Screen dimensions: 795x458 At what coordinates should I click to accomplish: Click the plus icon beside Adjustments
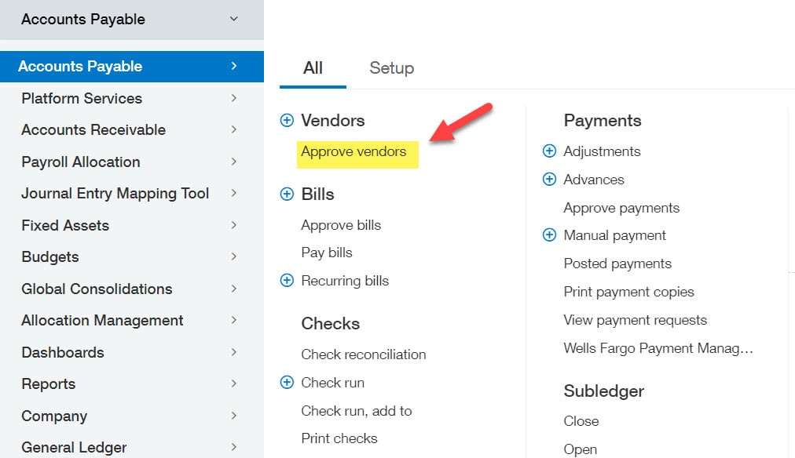(x=549, y=151)
